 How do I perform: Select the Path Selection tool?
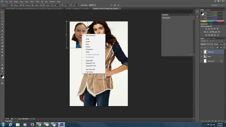(x=2, y=62)
